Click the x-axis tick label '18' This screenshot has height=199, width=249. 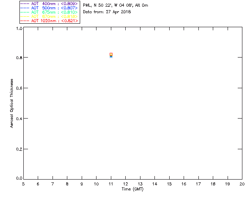pos(213,184)
